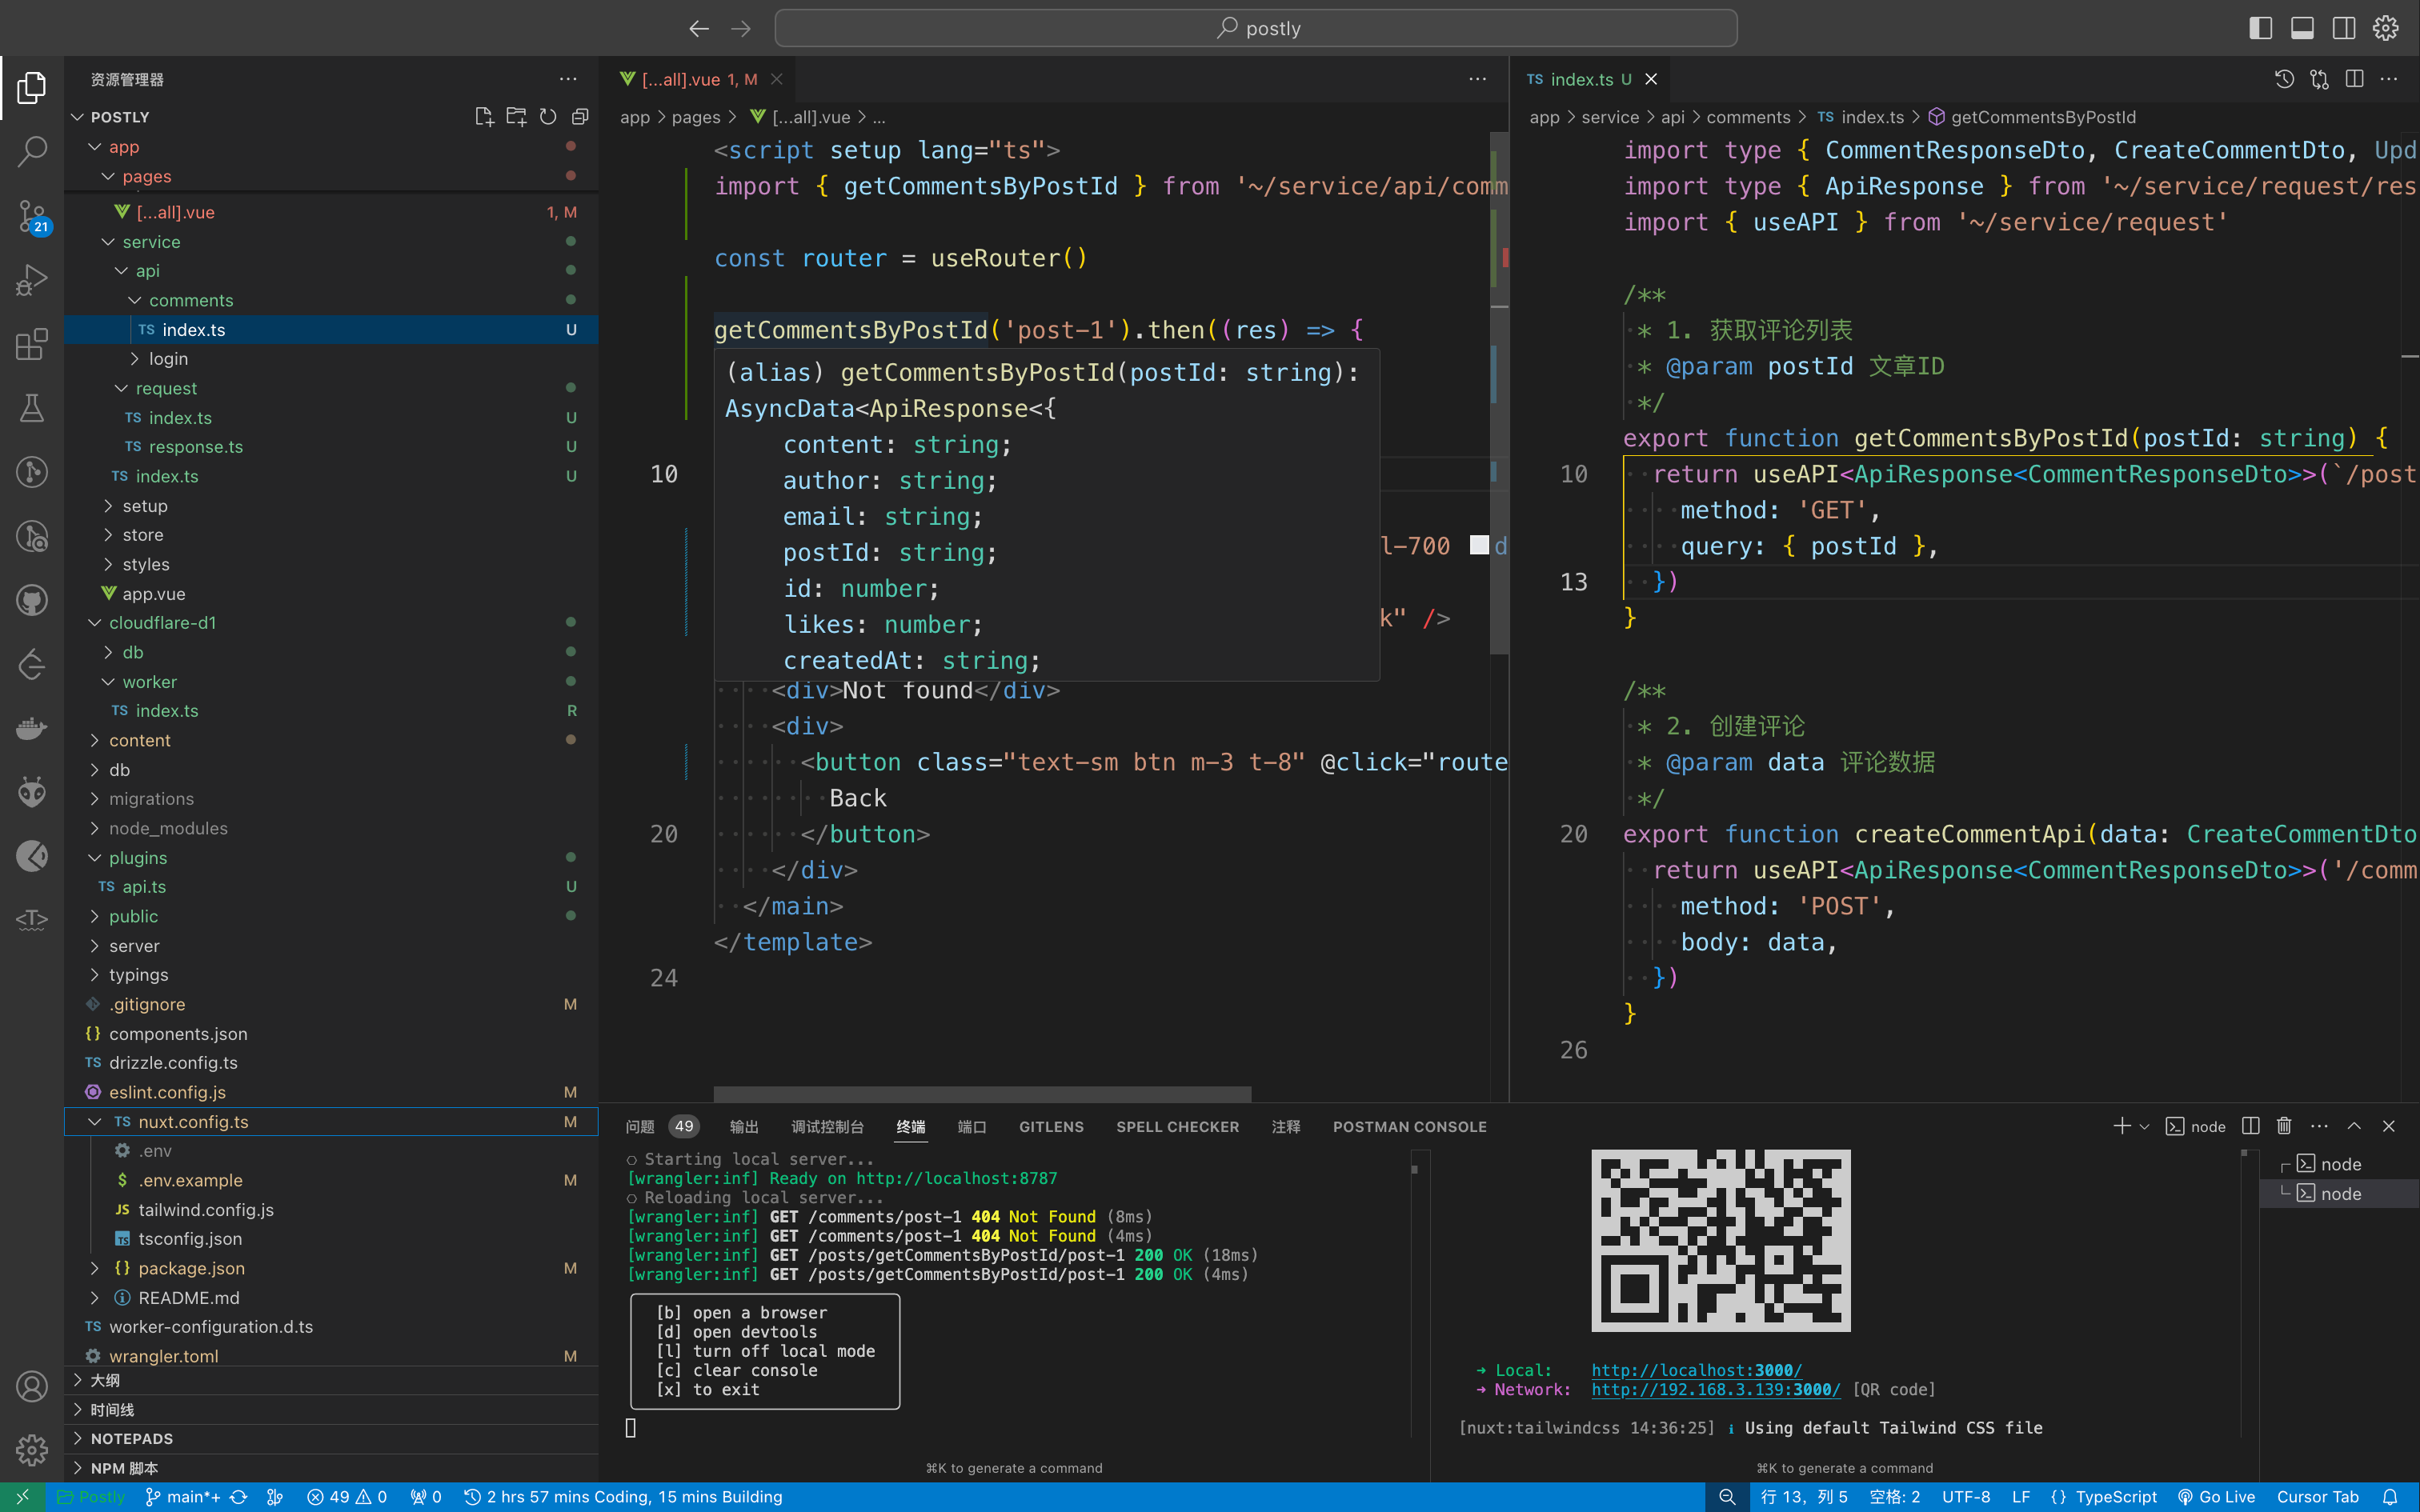Switch to POSTMAN CONSOLE tab
The image size is (2420, 1512).
coord(1409,1127)
